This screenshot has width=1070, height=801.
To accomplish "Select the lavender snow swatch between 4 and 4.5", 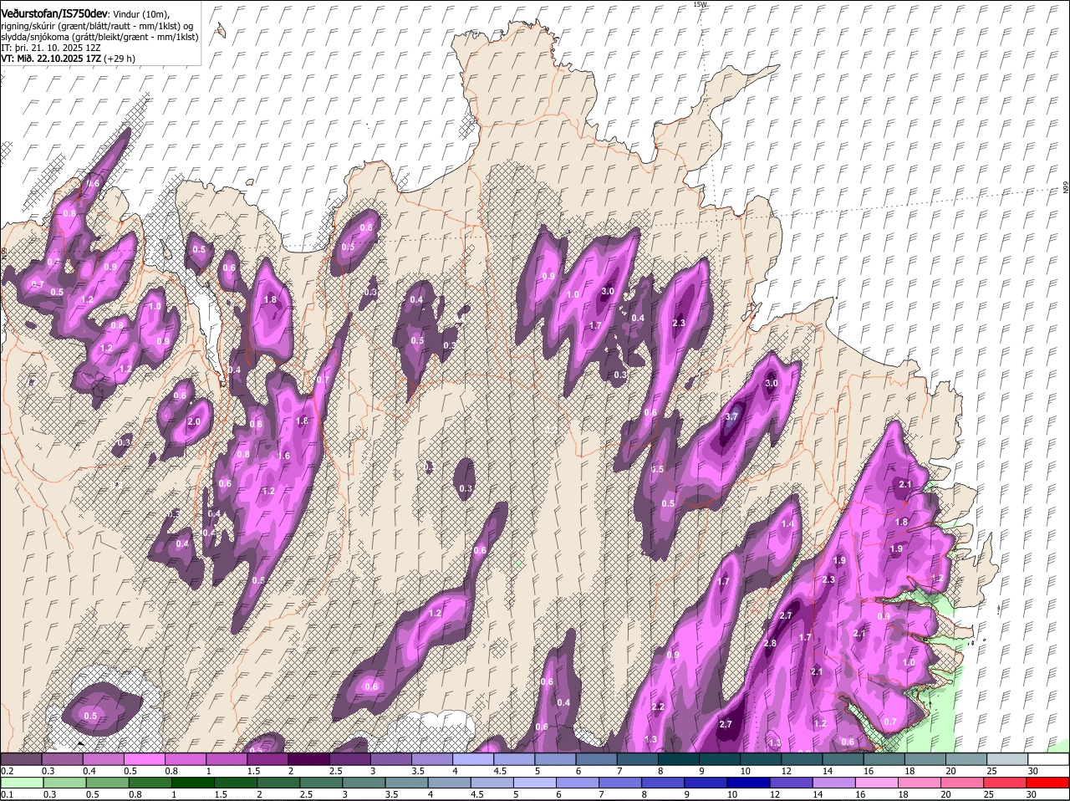I will [474, 759].
